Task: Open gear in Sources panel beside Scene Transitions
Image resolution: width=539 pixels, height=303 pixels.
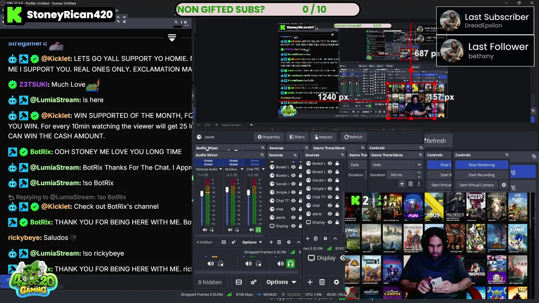Action: (325, 239)
